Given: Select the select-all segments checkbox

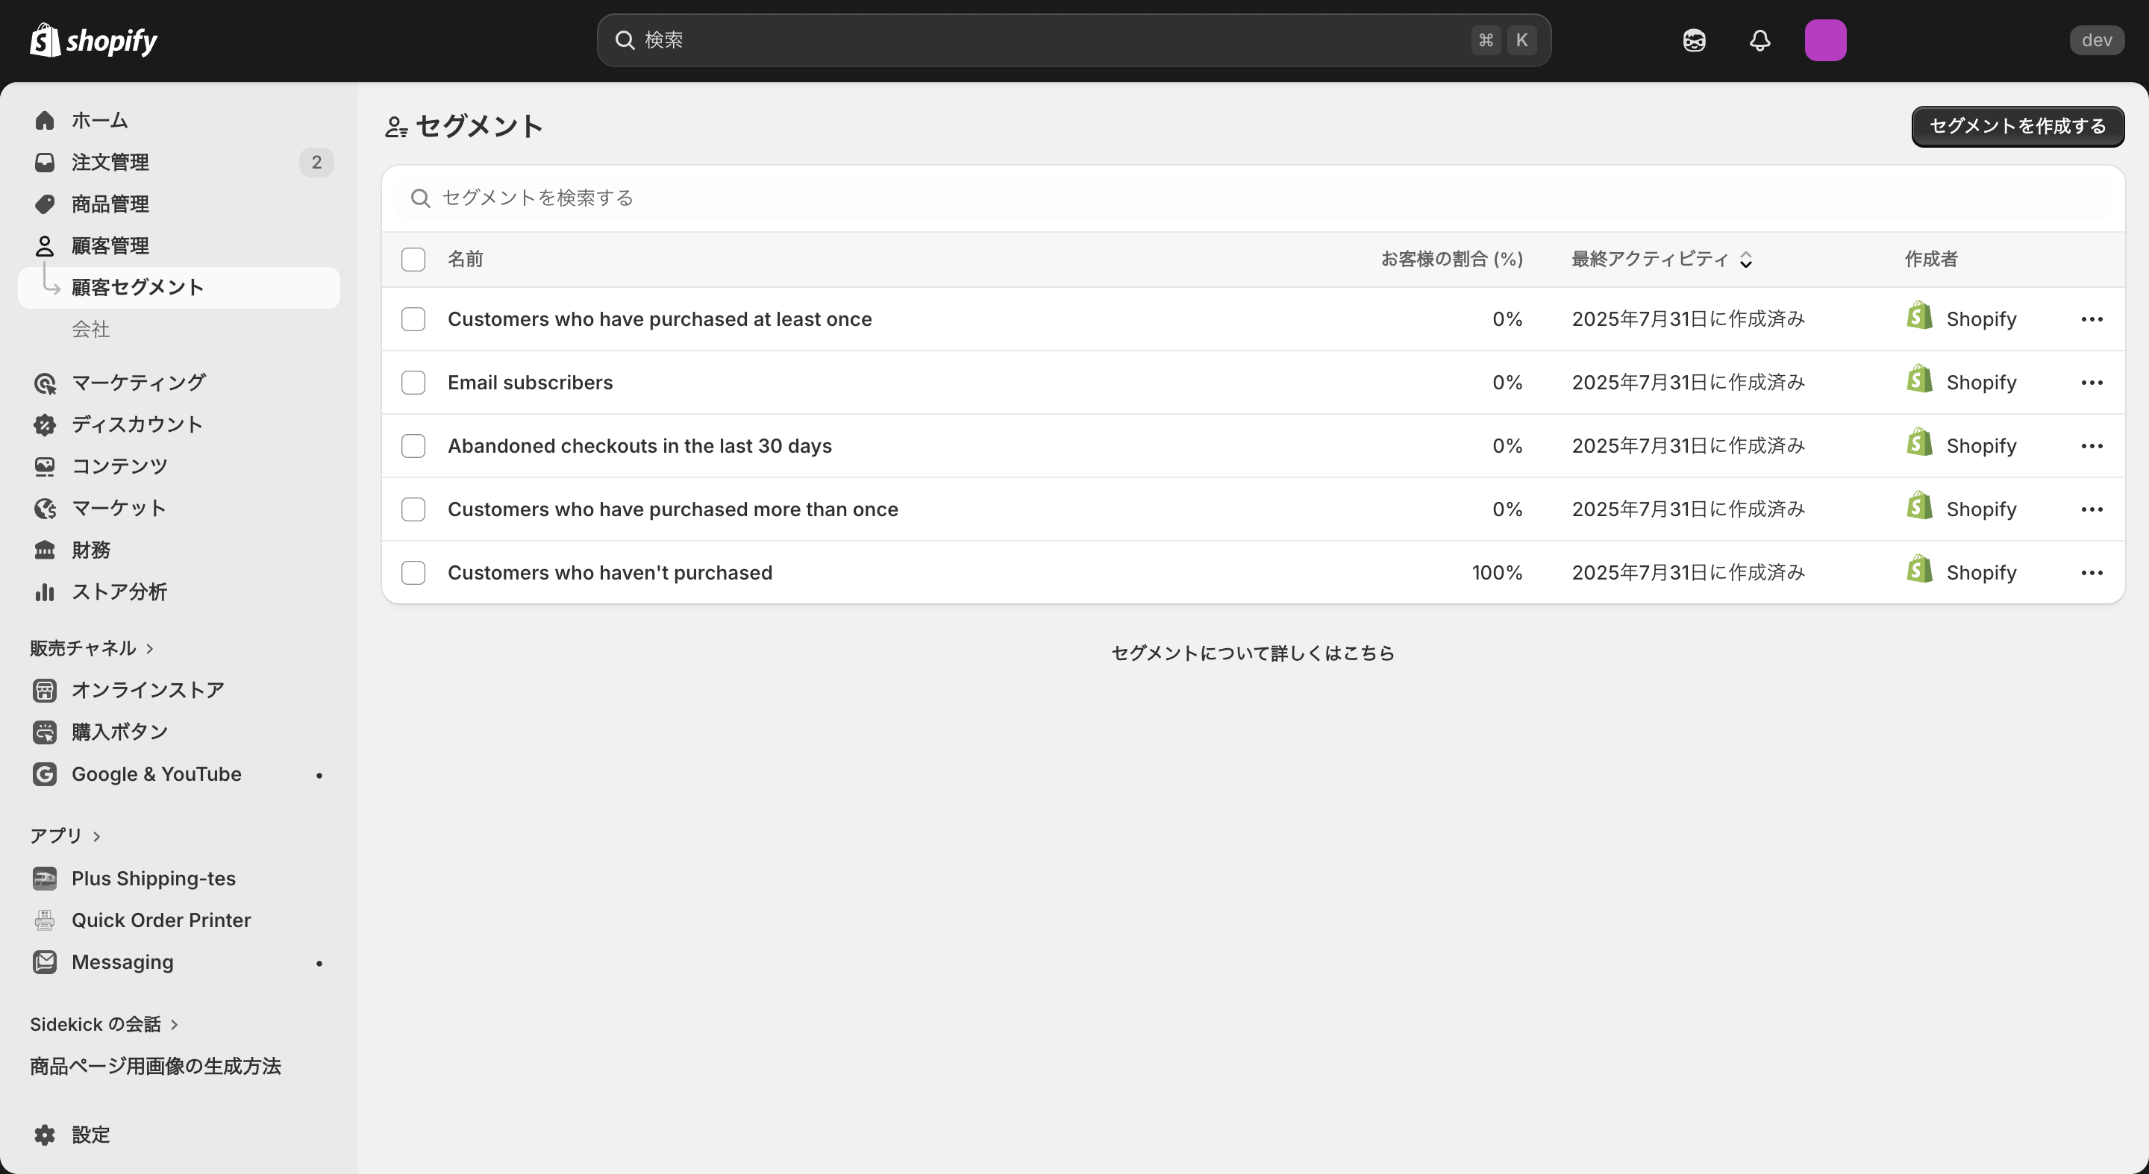Looking at the screenshot, I should [x=413, y=260].
